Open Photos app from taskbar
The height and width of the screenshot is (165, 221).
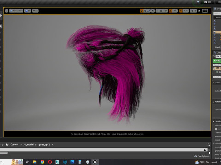click(x=72, y=162)
